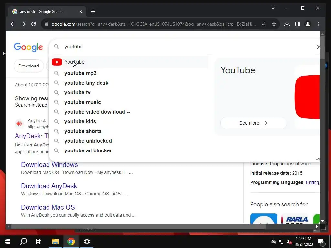The image size is (331, 248).
Task: Choose 'youtube unblocked' suggestion
Action: tap(129, 141)
